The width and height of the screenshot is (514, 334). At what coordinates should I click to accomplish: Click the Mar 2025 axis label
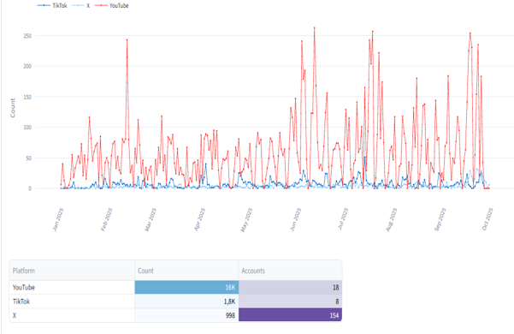[151, 219]
